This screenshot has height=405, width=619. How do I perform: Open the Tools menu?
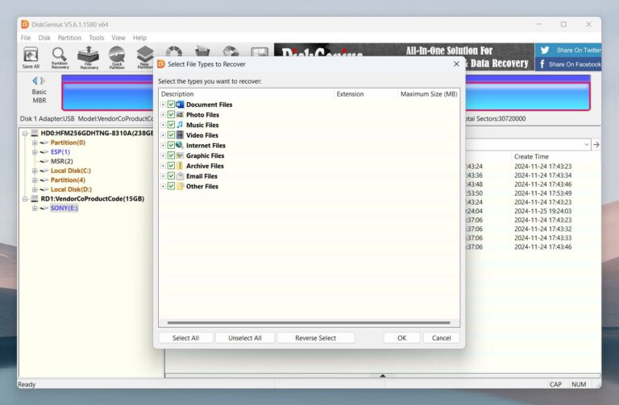97,38
